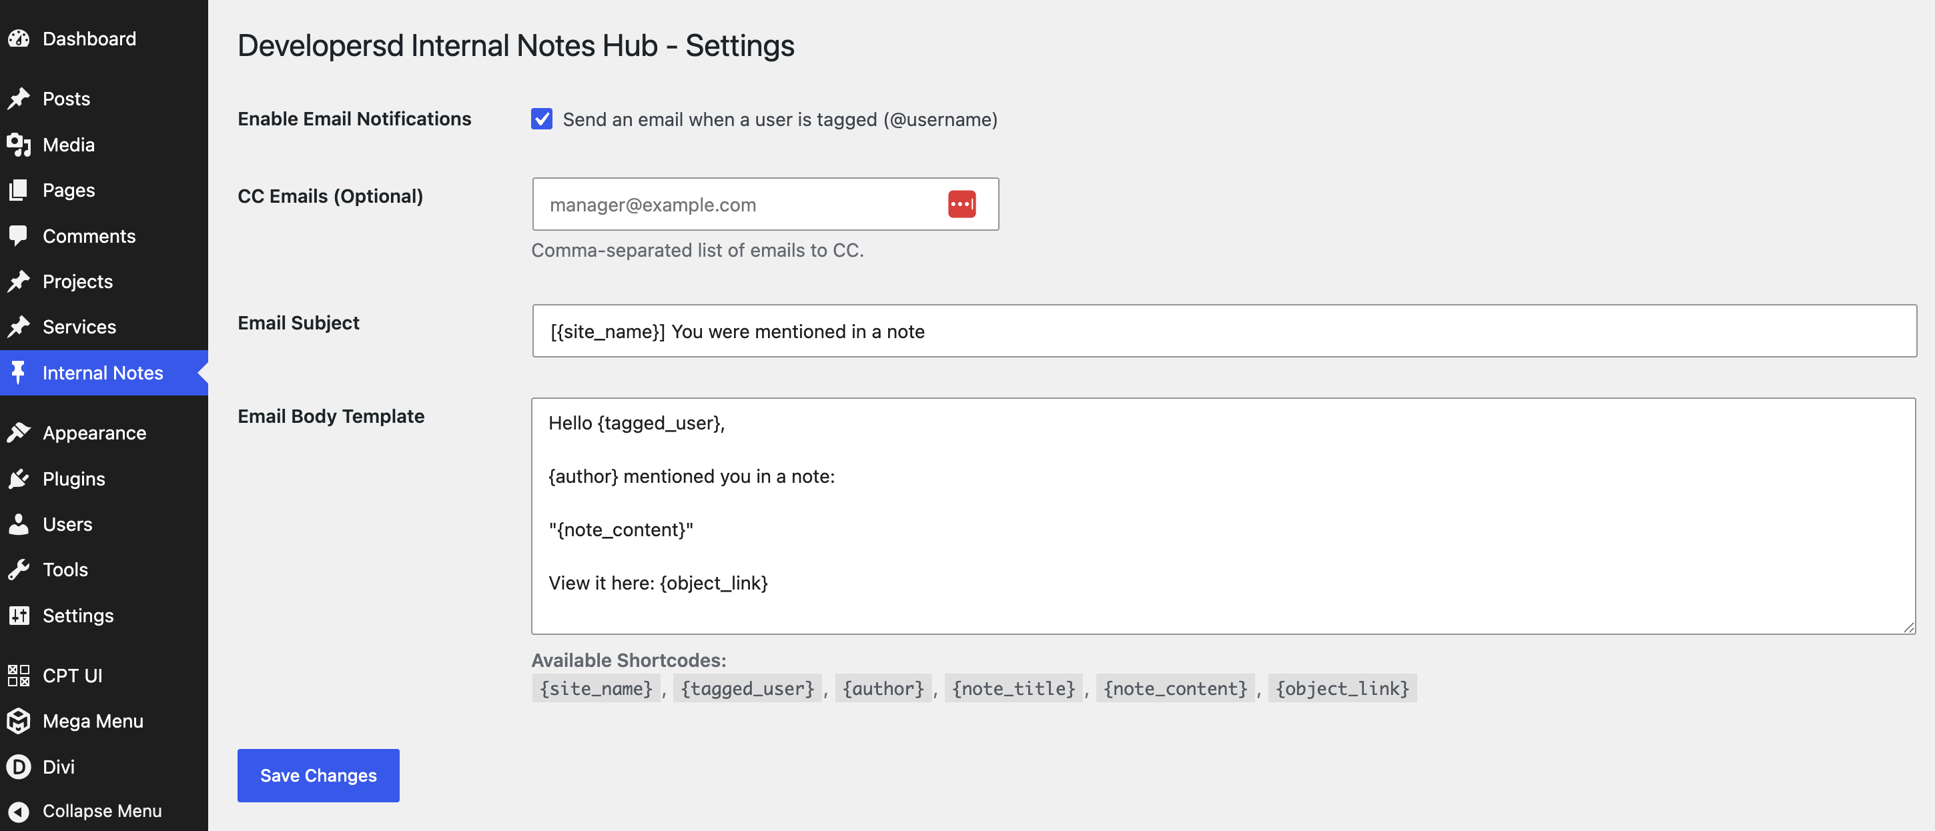Click the {note_content} shortcode tag
Viewport: 1935px width, 831px height.
coord(1176,688)
